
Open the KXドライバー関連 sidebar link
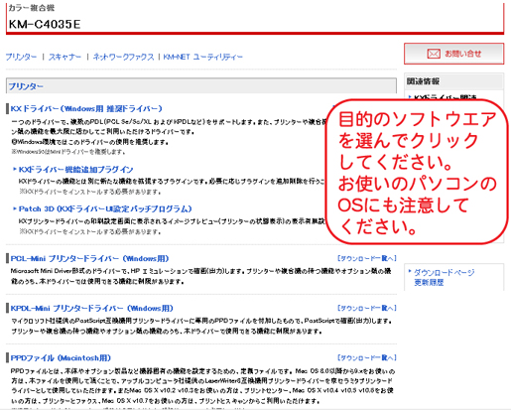pos(446,97)
